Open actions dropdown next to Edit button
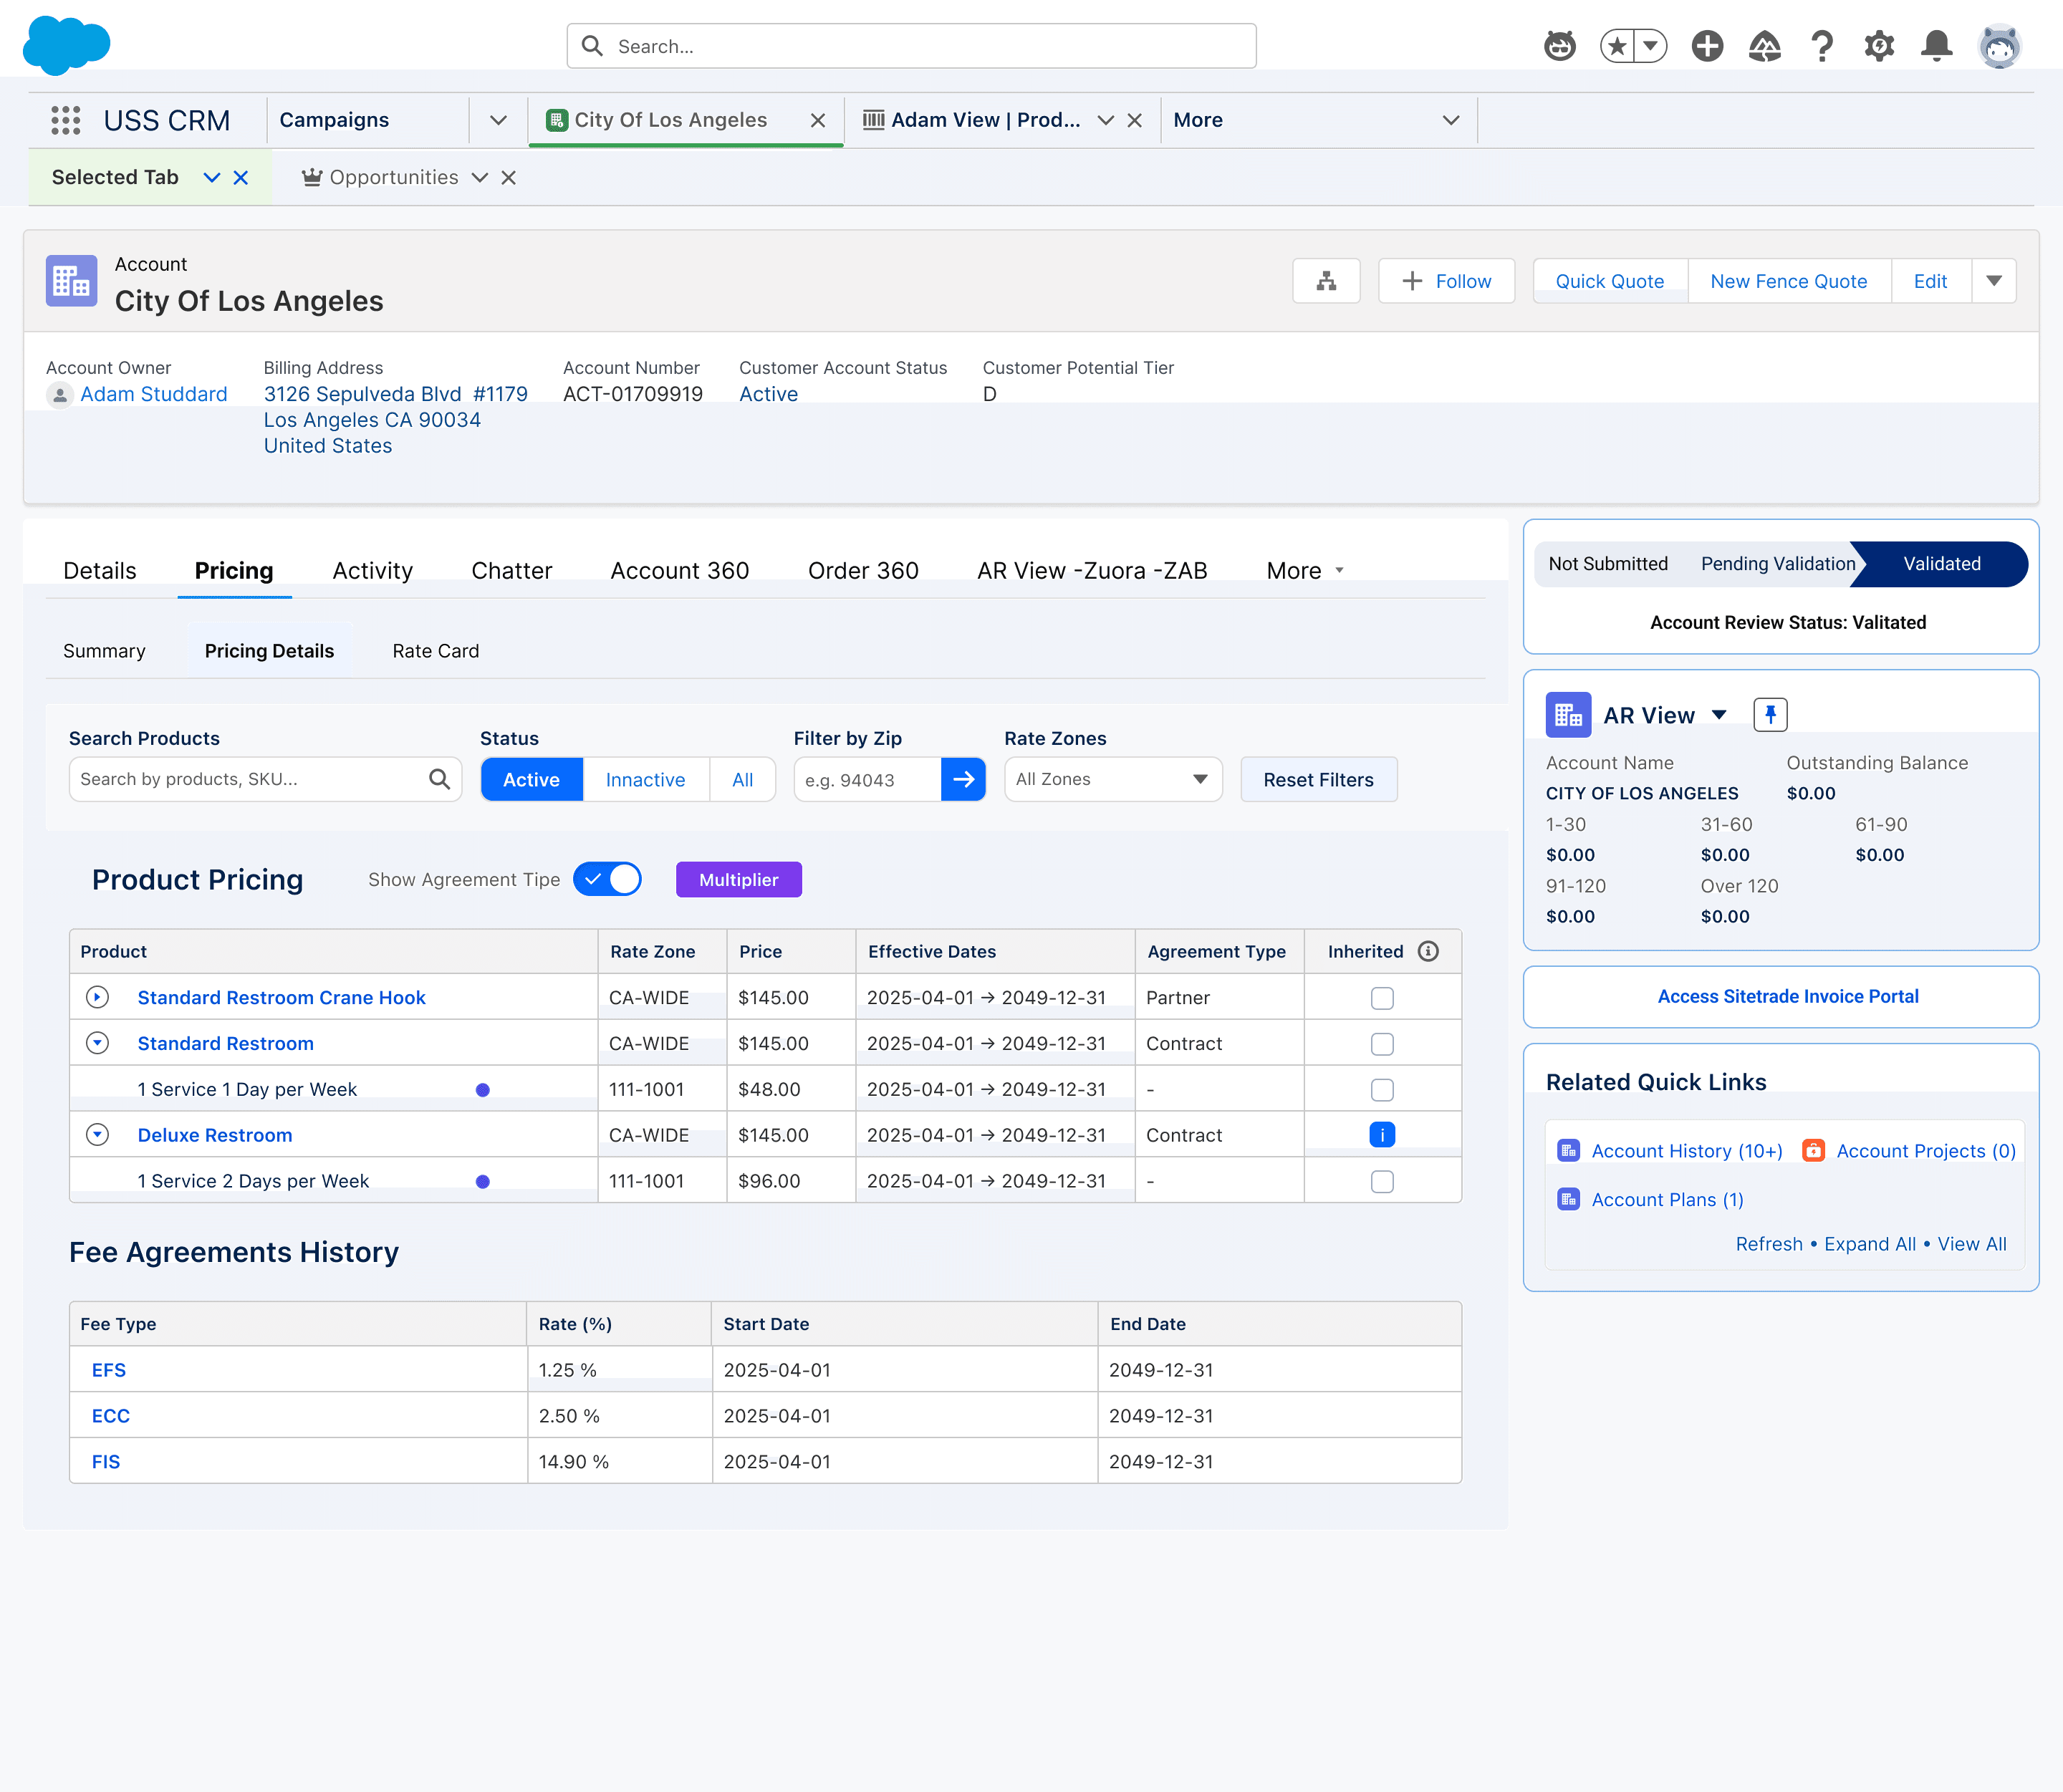This screenshot has height=1792, width=2063. coord(1994,281)
